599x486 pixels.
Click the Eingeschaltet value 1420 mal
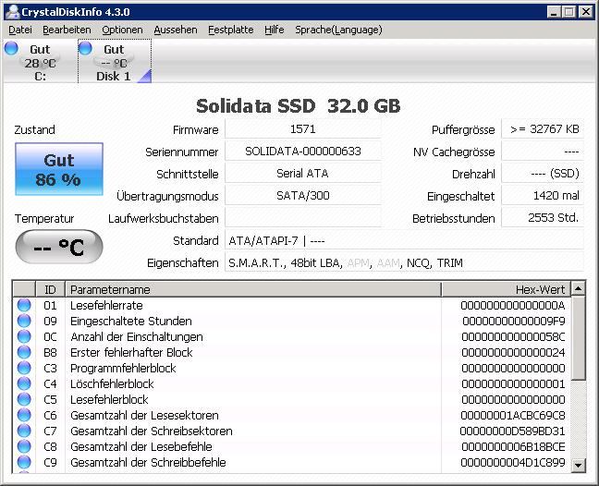[x=543, y=196]
